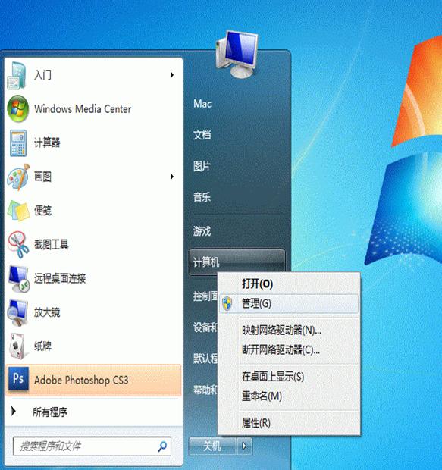Choose 管理(G) in context menu
The image size is (442, 470).
(x=289, y=304)
